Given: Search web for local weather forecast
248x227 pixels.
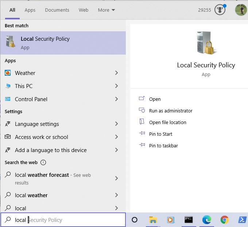Looking at the screenshot, I should [x=63, y=179].
